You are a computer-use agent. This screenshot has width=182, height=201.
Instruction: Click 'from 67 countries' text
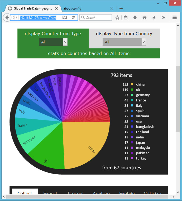[121, 168]
